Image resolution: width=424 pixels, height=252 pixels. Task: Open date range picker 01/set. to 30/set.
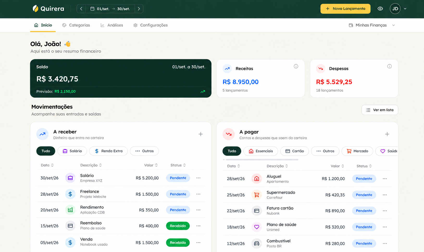(110, 9)
